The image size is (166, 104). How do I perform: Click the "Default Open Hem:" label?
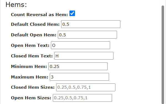pos(33,35)
